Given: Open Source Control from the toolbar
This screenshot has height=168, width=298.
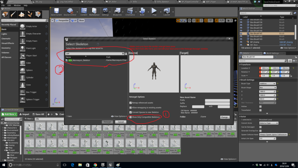Looking at the screenshot, I should click(x=70, y=12).
